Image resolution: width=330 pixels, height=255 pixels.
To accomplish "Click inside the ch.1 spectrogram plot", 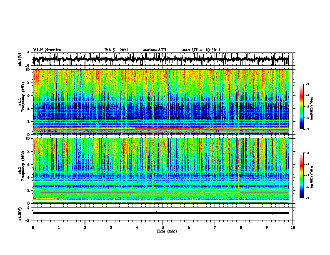I will 161,102.
